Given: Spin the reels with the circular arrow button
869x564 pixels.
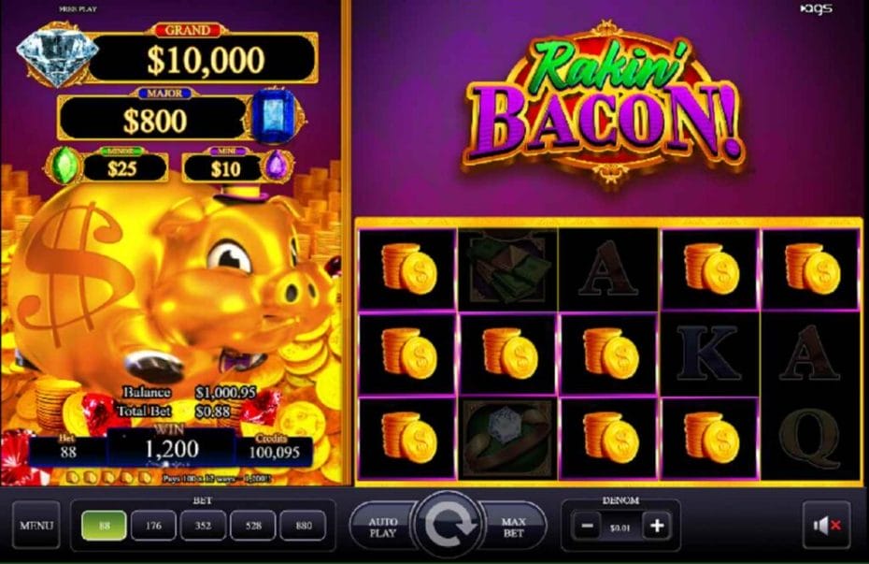Looking at the screenshot, I should click(448, 525).
